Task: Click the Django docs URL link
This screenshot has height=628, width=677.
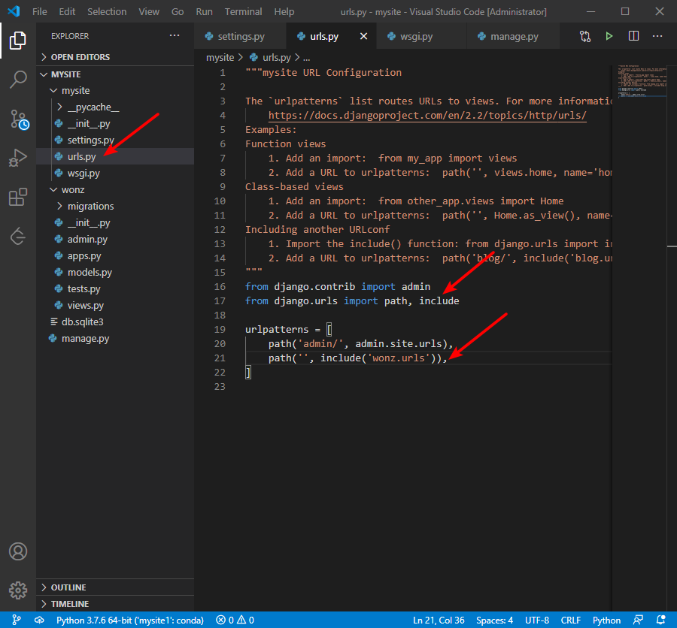Action: point(427,115)
